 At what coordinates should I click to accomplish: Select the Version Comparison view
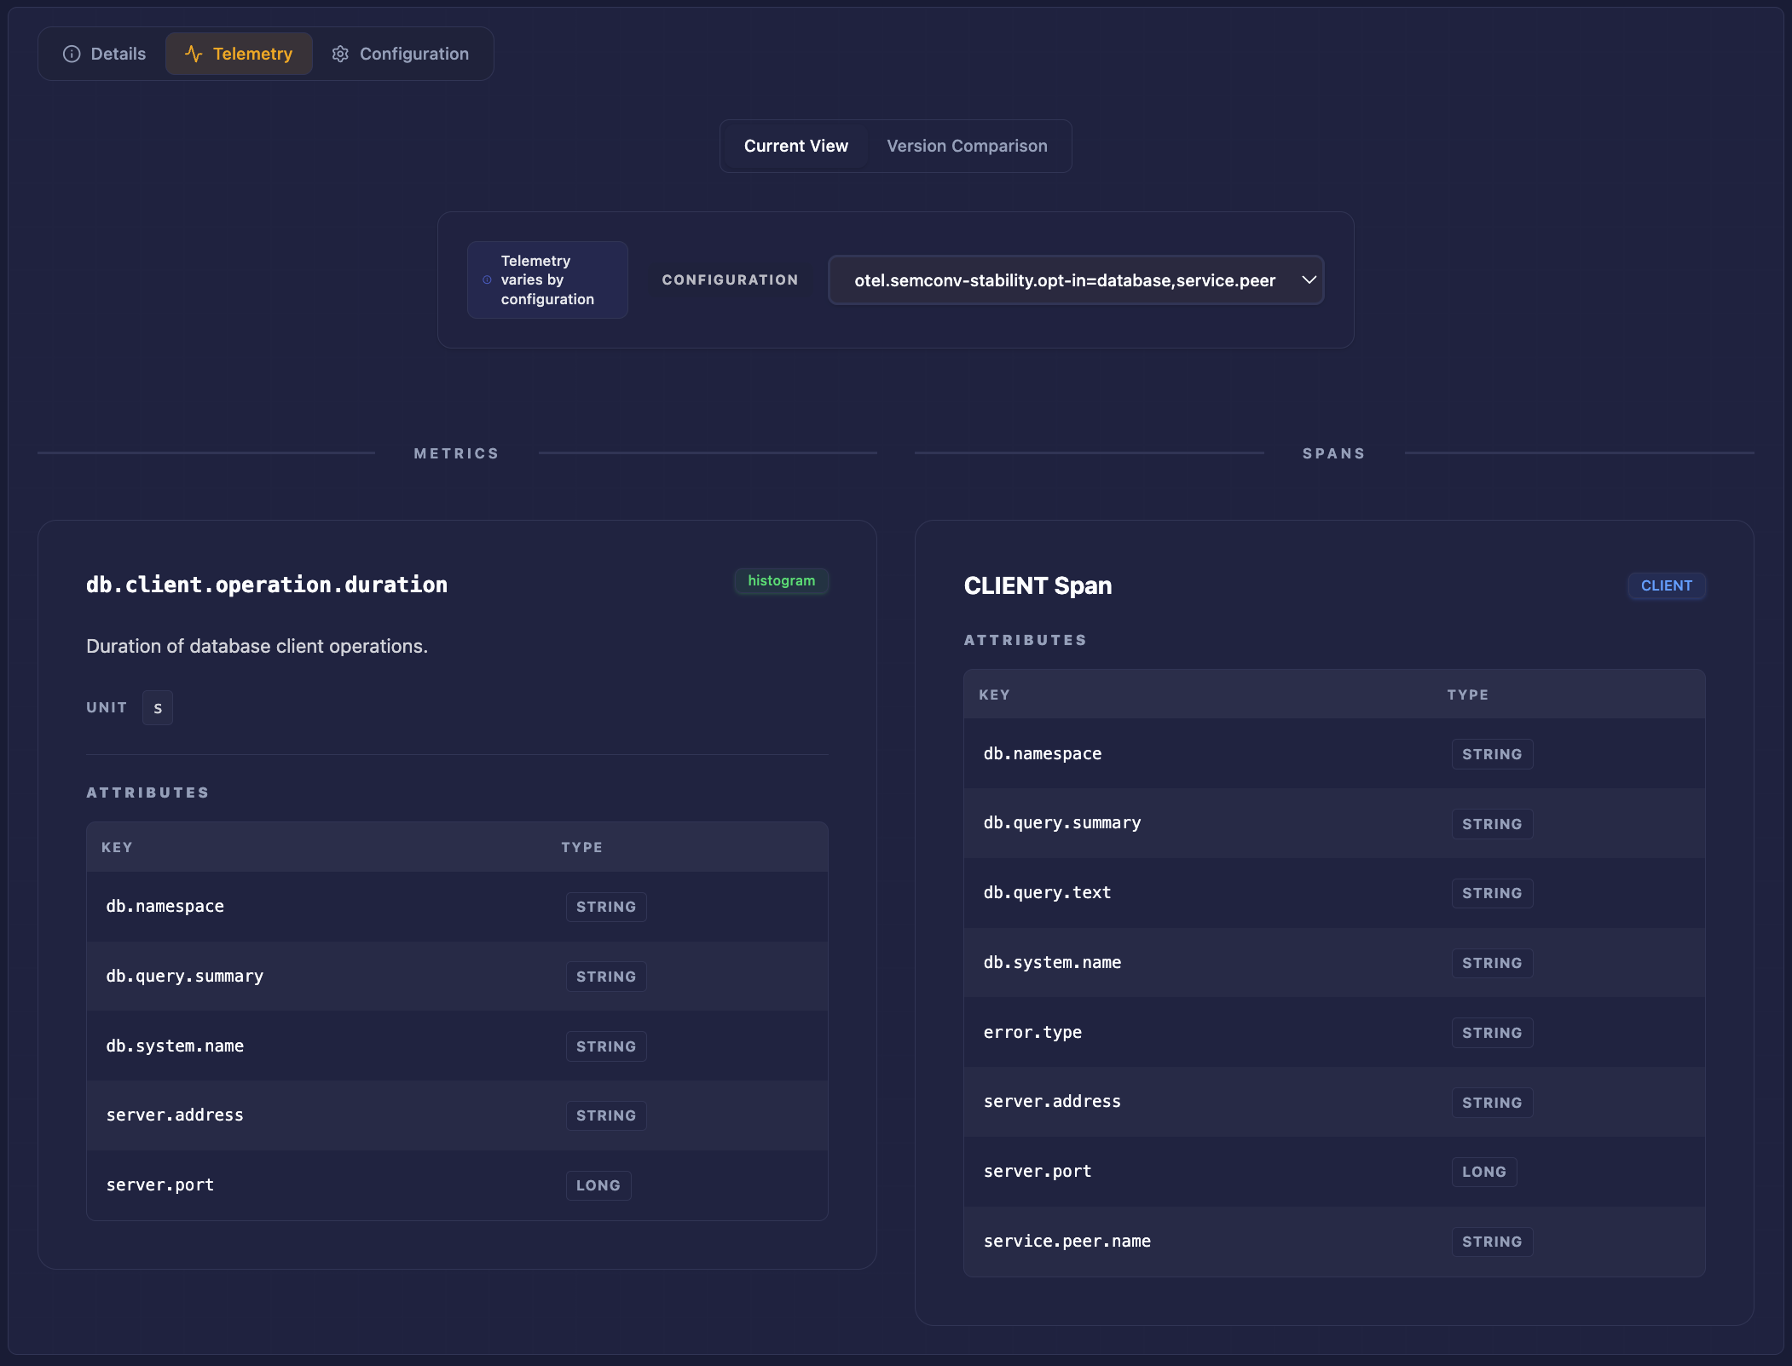tap(966, 146)
